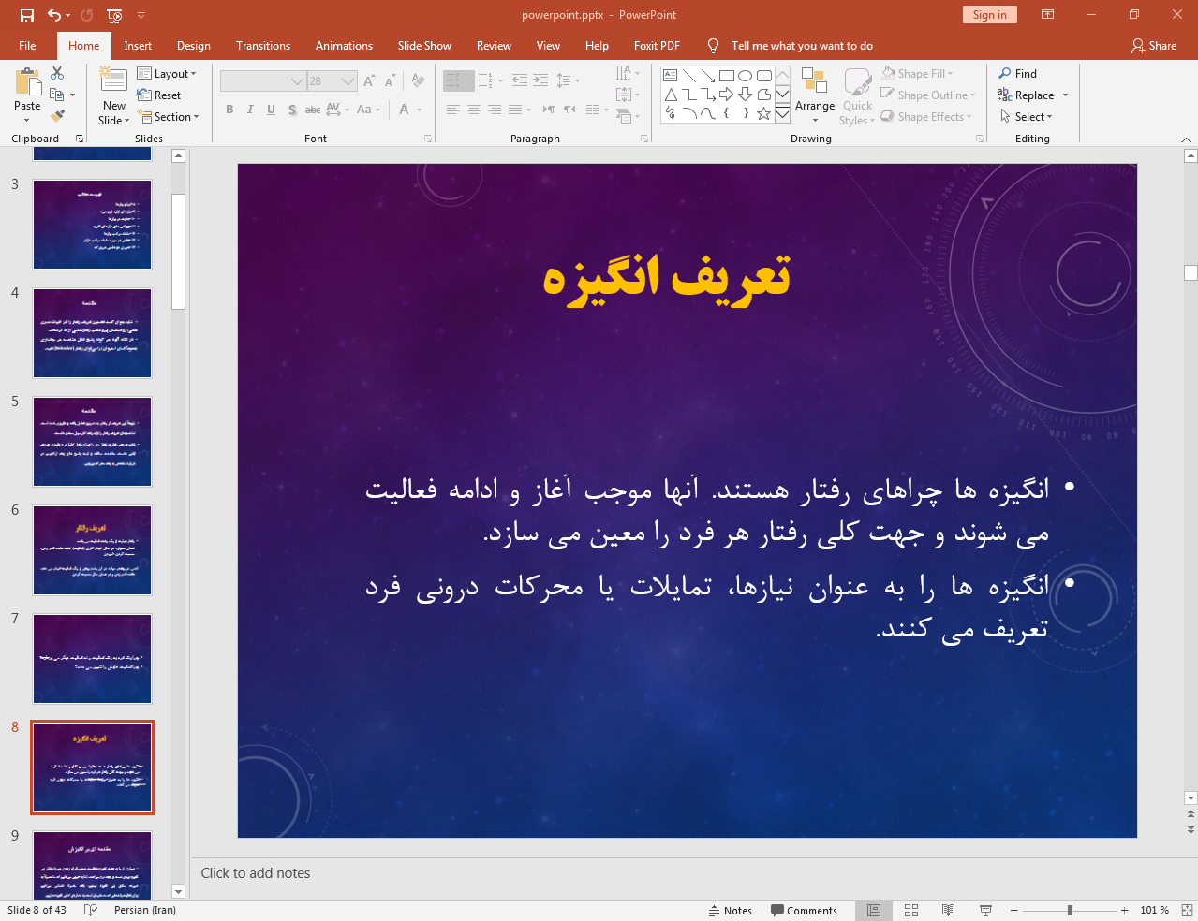
Task: Open Quick Styles gallery
Action: click(857, 96)
